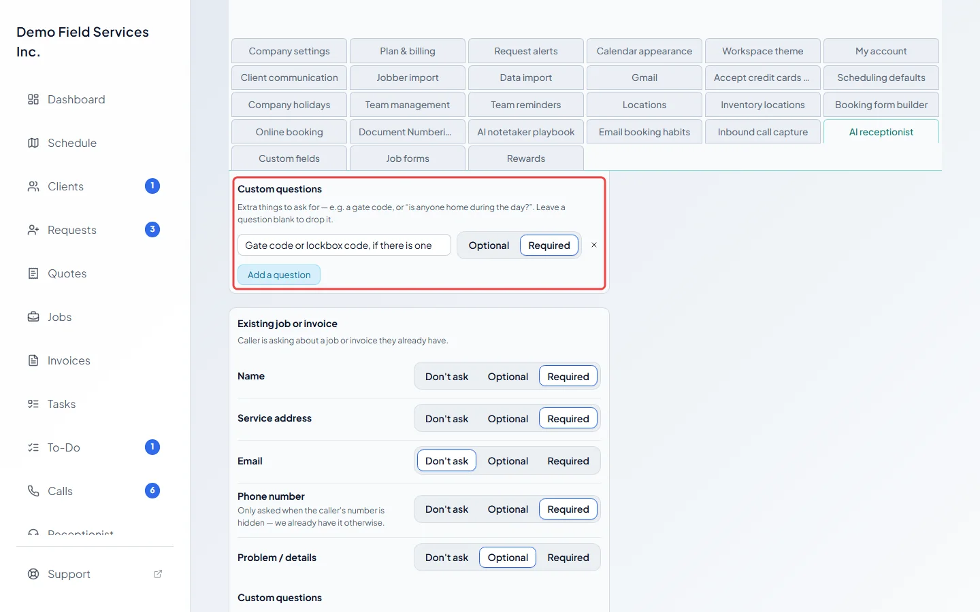The width and height of the screenshot is (980, 612).
Task: Click the external link icon beside Support
Action: click(x=158, y=574)
